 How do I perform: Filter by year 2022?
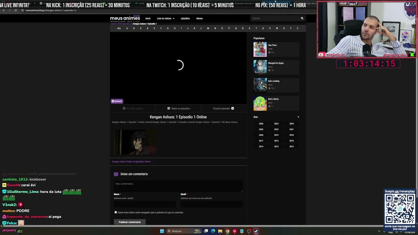[x=276, y=129]
